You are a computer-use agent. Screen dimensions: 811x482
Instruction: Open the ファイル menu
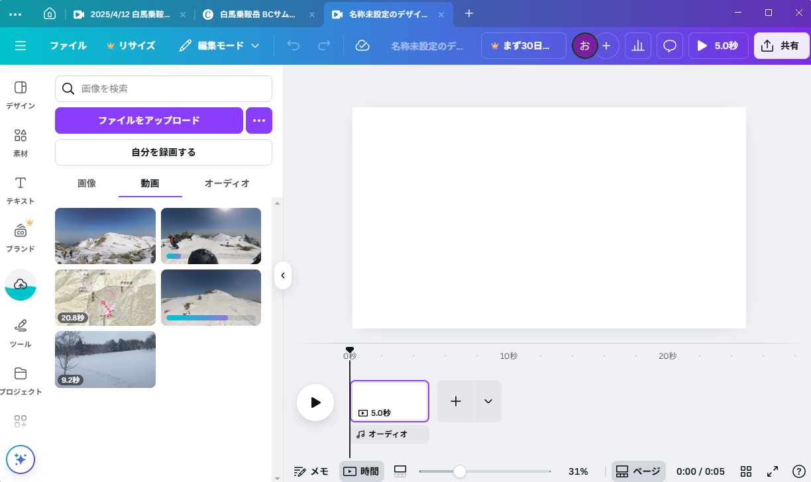pyautogui.click(x=68, y=46)
